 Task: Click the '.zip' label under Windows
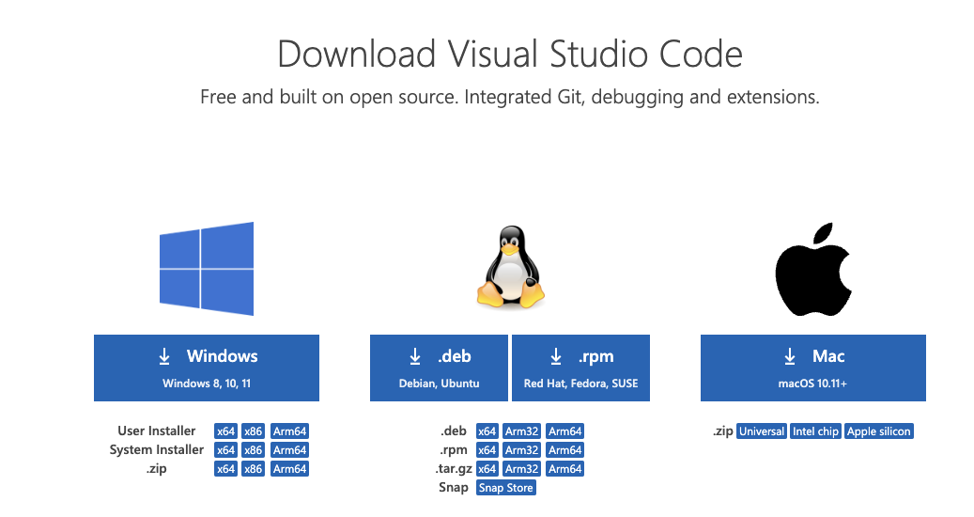157,468
